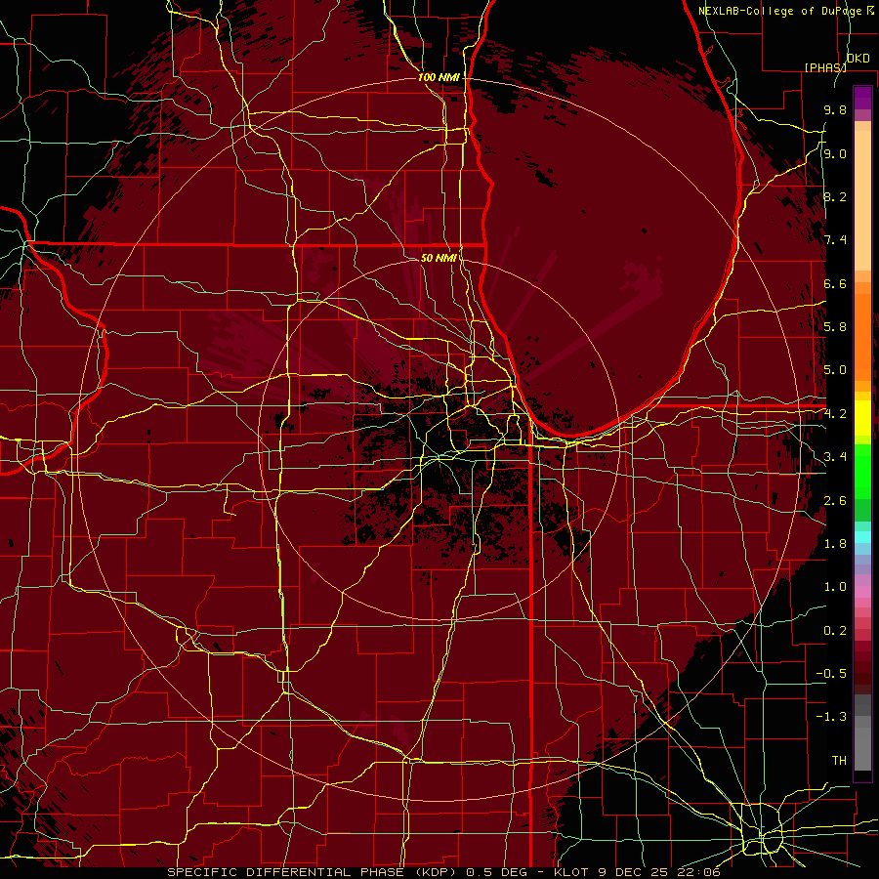Click the "0.2" color scale value
The width and height of the screenshot is (879, 879).
(835, 631)
